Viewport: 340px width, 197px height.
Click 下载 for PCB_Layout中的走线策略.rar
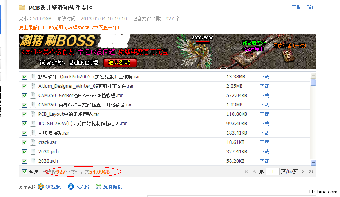pyautogui.click(x=264, y=114)
